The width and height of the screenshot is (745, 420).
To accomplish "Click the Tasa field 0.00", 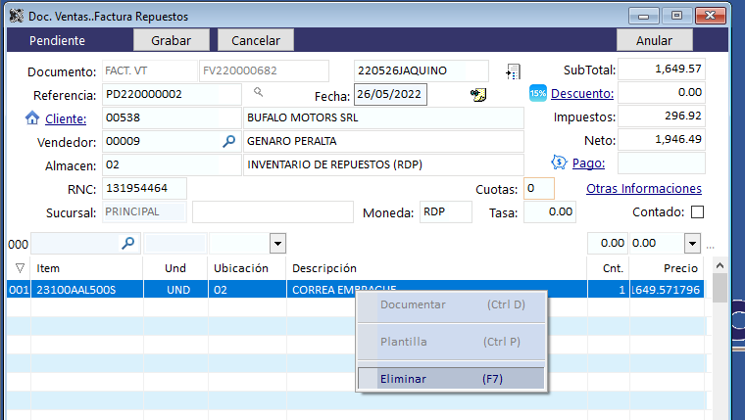I will click(x=550, y=211).
